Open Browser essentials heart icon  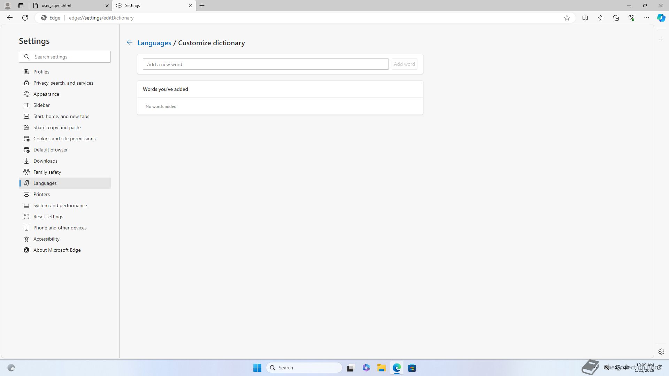point(631,18)
